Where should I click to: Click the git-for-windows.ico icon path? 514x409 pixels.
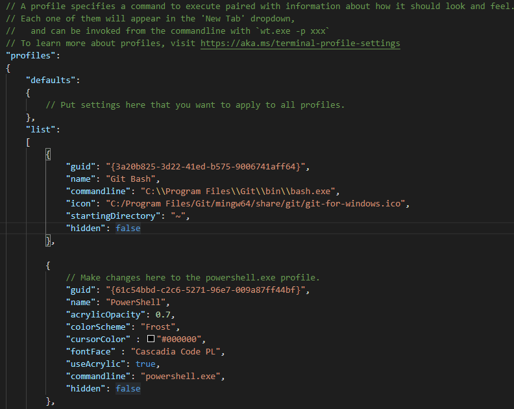tap(255, 204)
